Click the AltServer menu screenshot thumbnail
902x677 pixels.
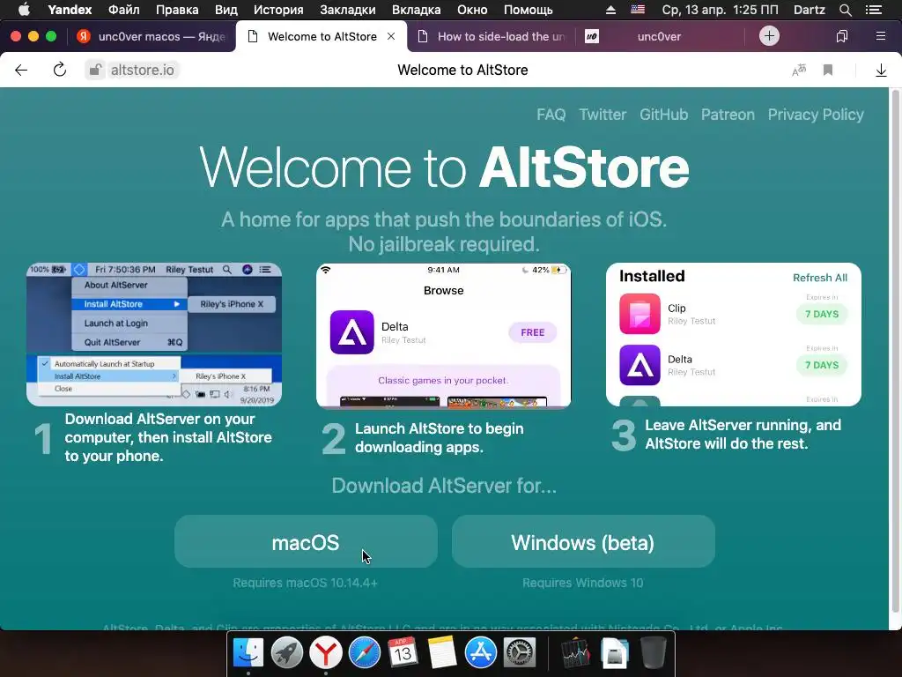(x=154, y=334)
